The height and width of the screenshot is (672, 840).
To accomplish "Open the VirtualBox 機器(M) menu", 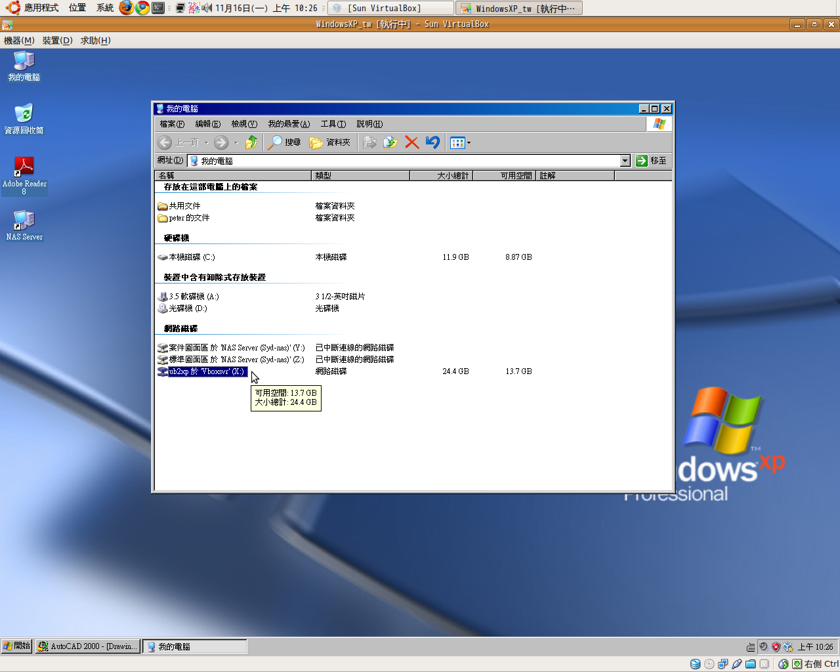I will pos(19,41).
